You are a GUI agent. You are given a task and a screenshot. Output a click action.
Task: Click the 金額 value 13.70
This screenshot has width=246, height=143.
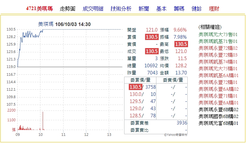(x=181, y=73)
